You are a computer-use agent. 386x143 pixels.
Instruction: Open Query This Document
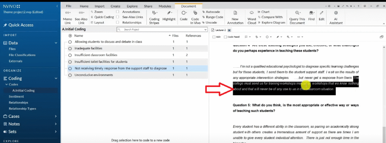coord(297,17)
